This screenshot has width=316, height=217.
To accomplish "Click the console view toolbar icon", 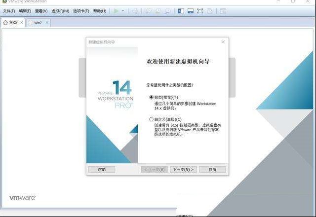I will click(x=223, y=11).
